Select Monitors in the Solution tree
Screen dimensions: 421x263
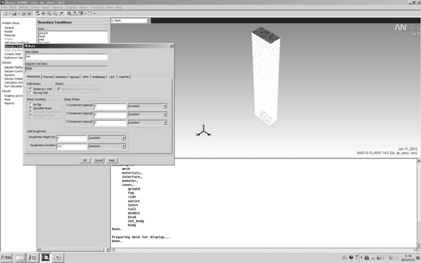pyautogui.click(x=9, y=75)
